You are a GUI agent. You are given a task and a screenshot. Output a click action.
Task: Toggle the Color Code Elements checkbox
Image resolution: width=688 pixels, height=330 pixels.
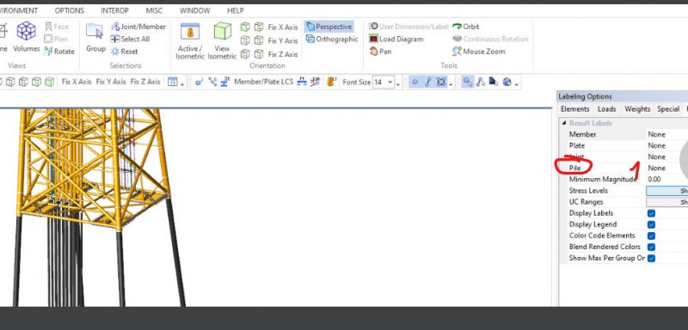pyautogui.click(x=651, y=235)
